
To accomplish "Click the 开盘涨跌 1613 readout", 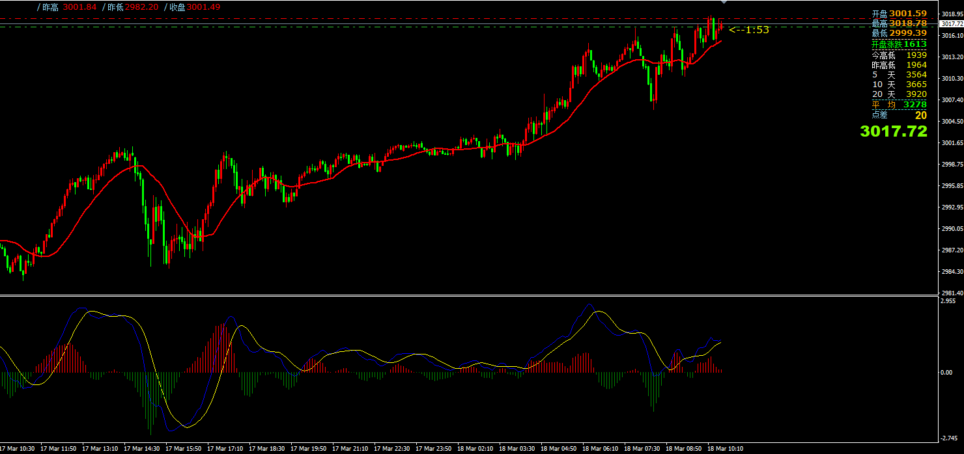I will [899, 44].
